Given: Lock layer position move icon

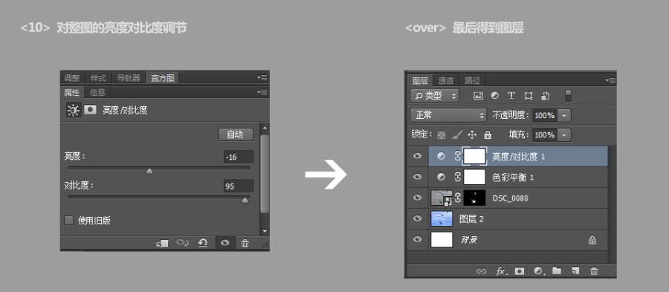Looking at the screenshot, I should click(x=471, y=135).
